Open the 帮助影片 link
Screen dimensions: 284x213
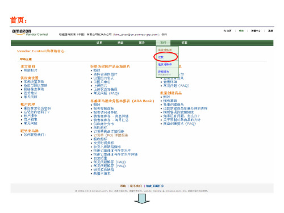click(x=31, y=70)
